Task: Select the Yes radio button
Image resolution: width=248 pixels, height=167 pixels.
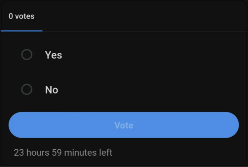Action: tap(27, 55)
